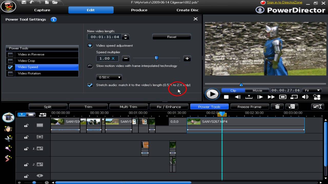The image size is (328, 184).
Task: Take a snapshot of the preview
Action: 283,97
